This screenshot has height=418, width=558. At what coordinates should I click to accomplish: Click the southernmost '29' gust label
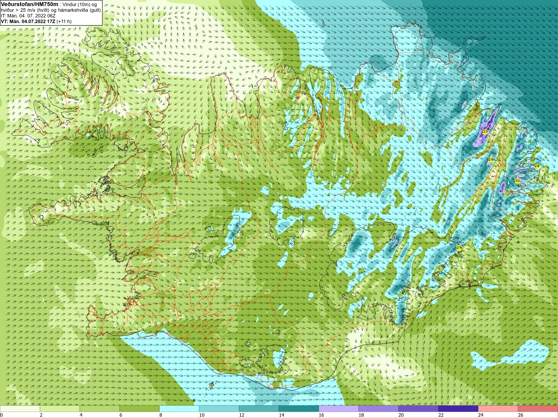(459, 247)
